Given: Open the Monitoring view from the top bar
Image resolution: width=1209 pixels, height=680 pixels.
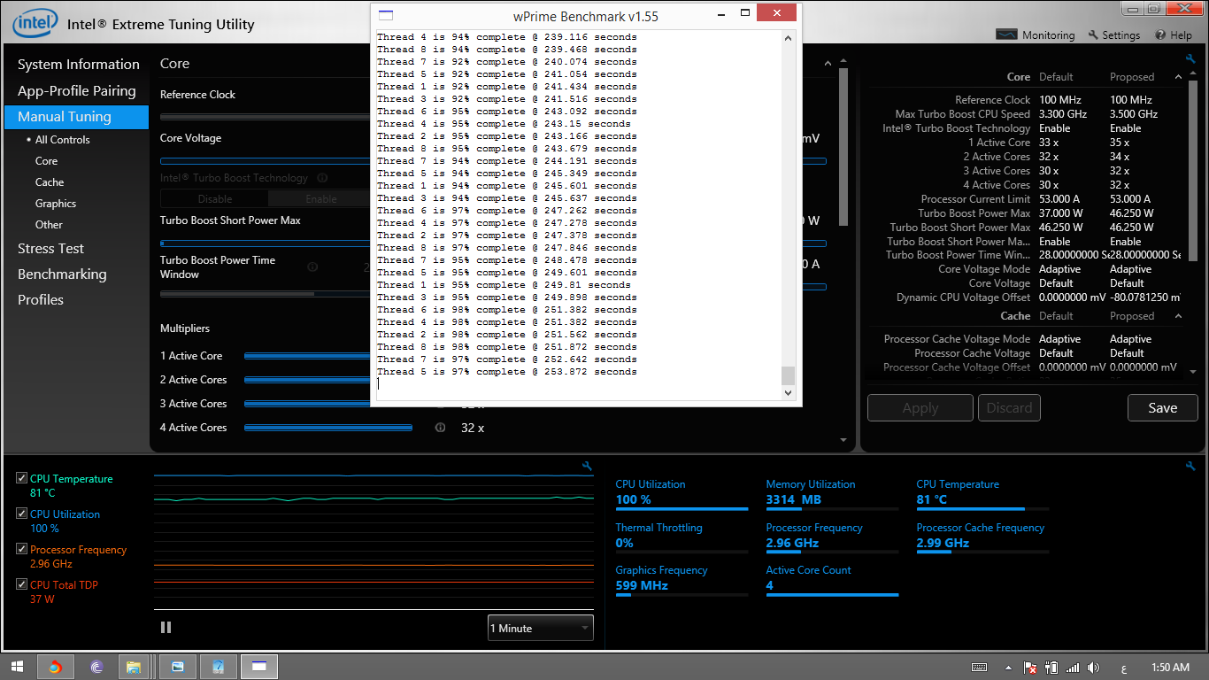Looking at the screenshot, I should (x=1036, y=35).
